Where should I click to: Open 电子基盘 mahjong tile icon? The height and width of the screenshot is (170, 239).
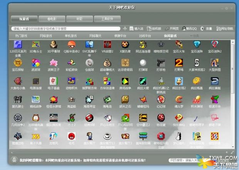click(x=54, y=81)
